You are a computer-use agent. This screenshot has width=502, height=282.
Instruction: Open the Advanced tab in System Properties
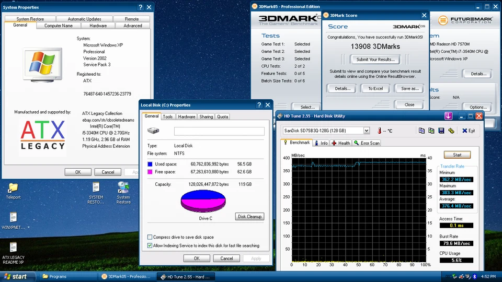tap(132, 26)
